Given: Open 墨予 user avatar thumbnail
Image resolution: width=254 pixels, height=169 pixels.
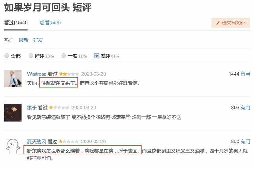Looking at the screenshot, I should [13, 112].
